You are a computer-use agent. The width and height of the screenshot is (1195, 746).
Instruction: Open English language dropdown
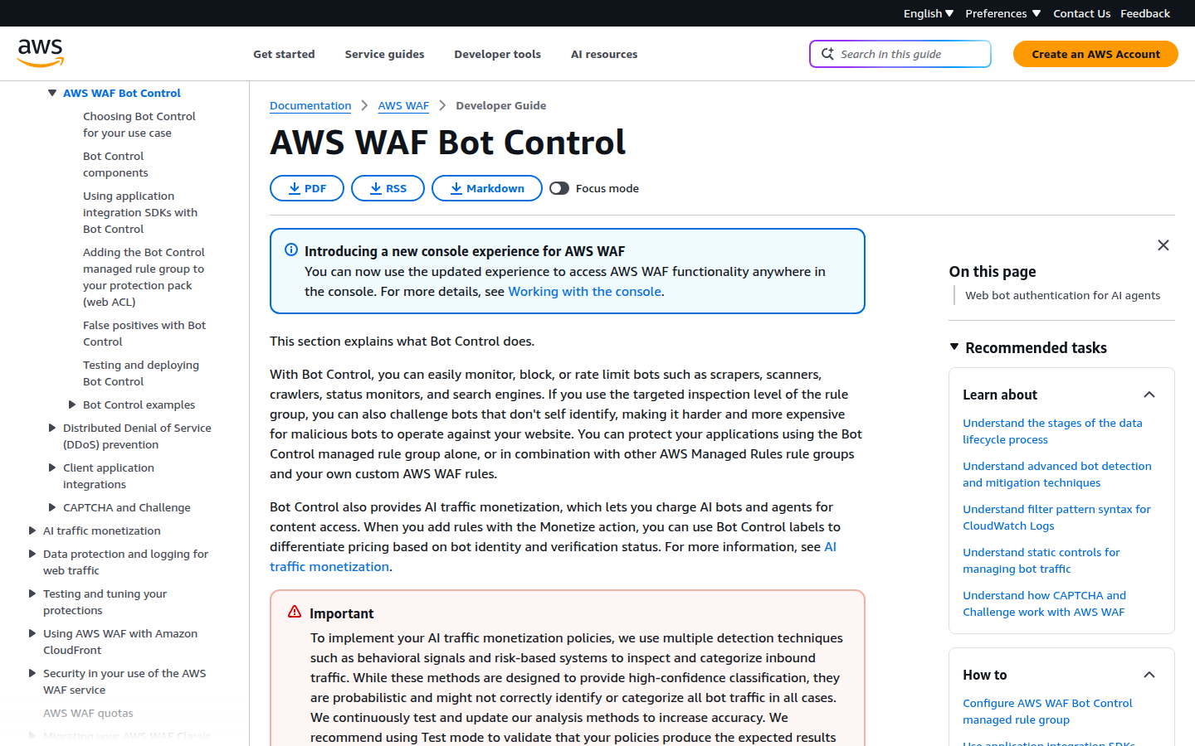tap(929, 13)
